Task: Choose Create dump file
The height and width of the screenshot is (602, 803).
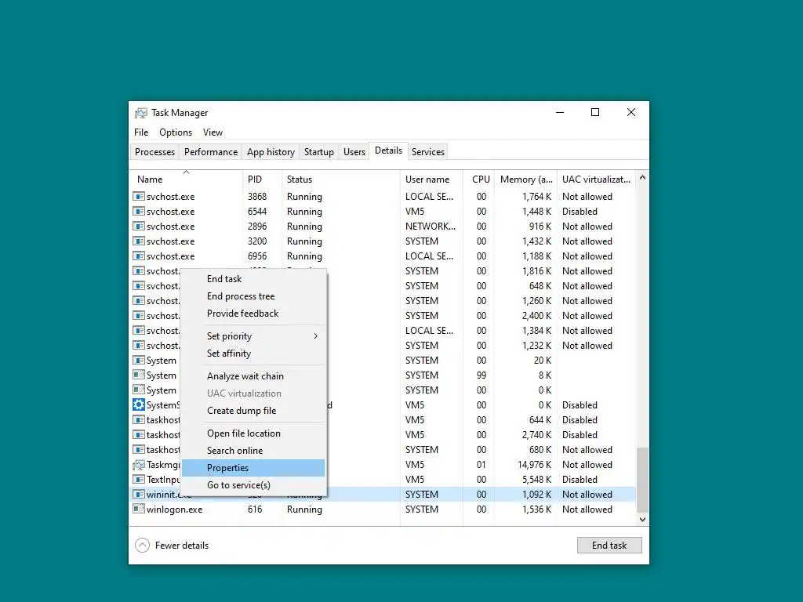Action: tap(253, 411)
